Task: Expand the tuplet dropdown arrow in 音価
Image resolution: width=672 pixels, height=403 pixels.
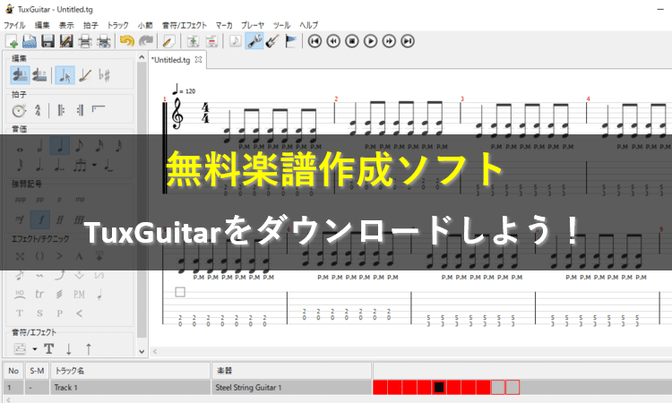Action: [x=95, y=166]
